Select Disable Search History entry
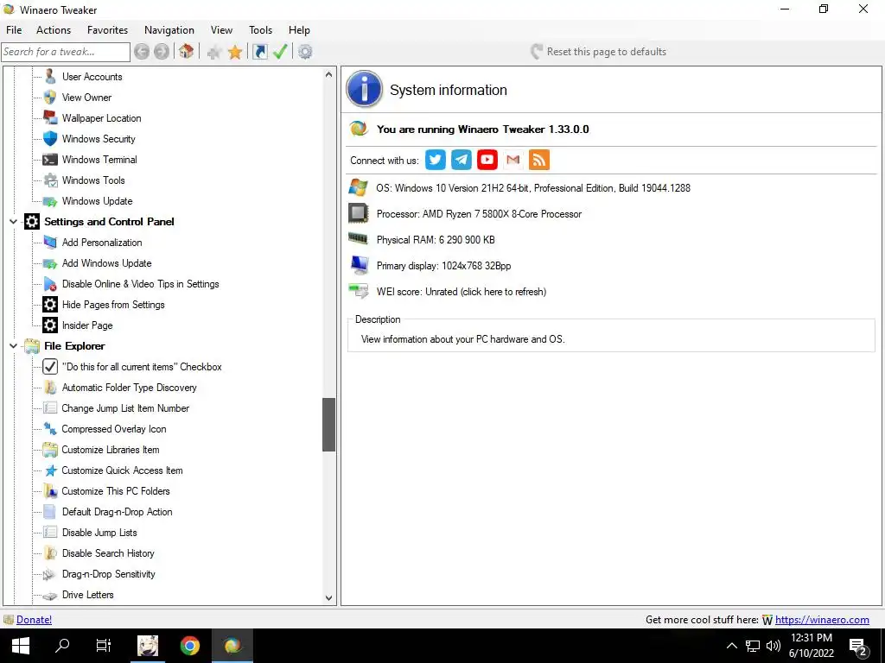The height and width of the screenshot is (663, 885). pos(108,553)
